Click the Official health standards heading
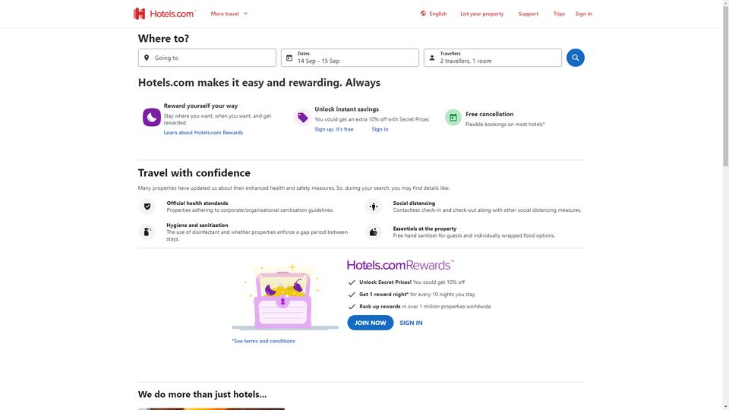Viewport: 729px width, 410px height. (x=197, y=203)
